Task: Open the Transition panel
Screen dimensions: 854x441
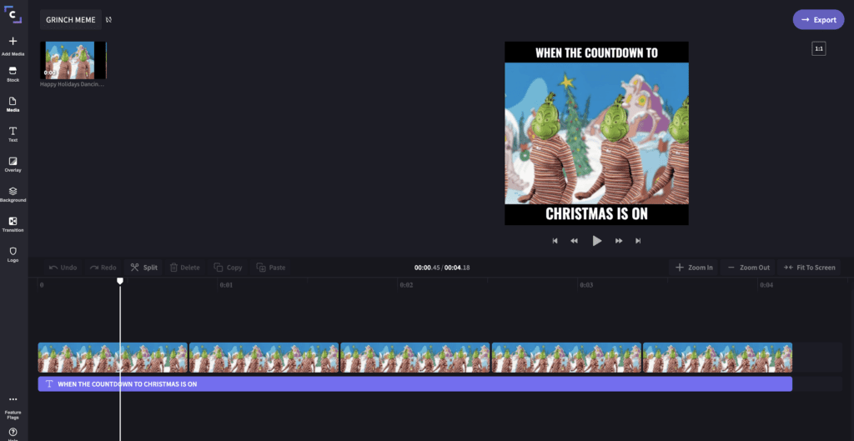Action: click(13, 224)
